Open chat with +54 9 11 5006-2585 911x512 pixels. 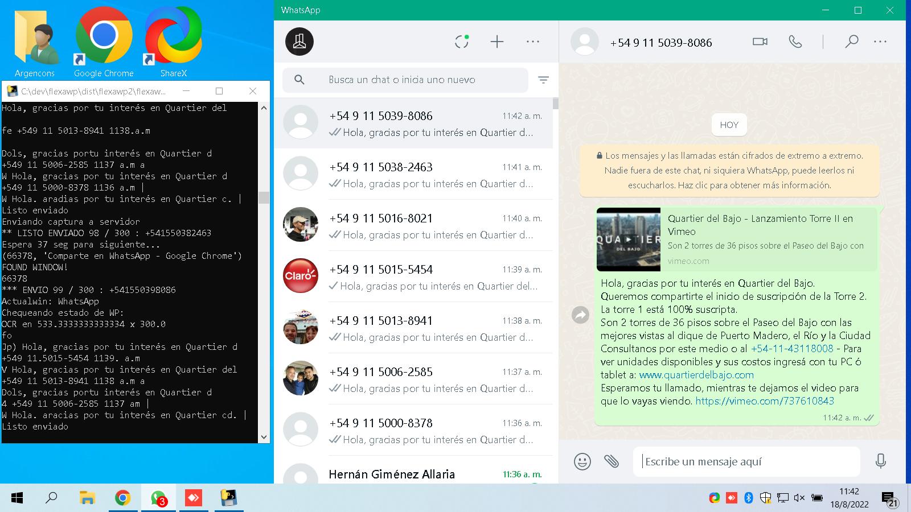tap(413, 379)
